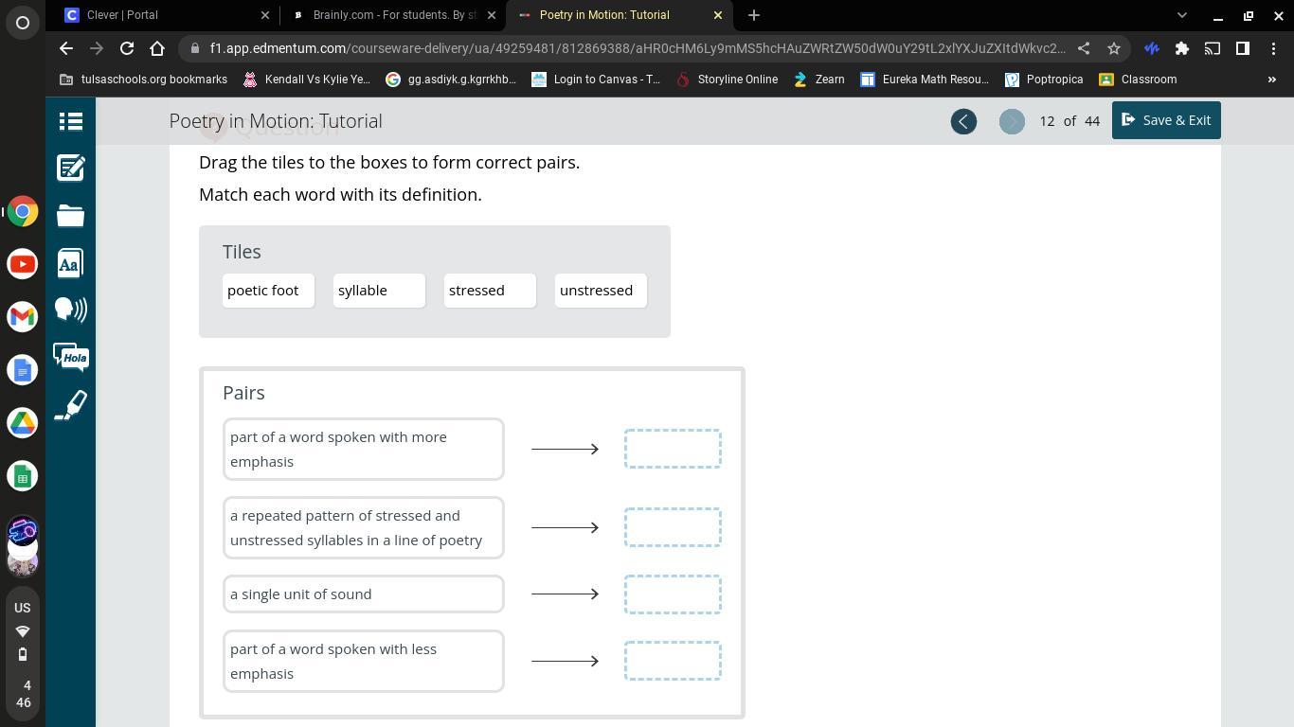Go to the browser home page

(158, 48)
